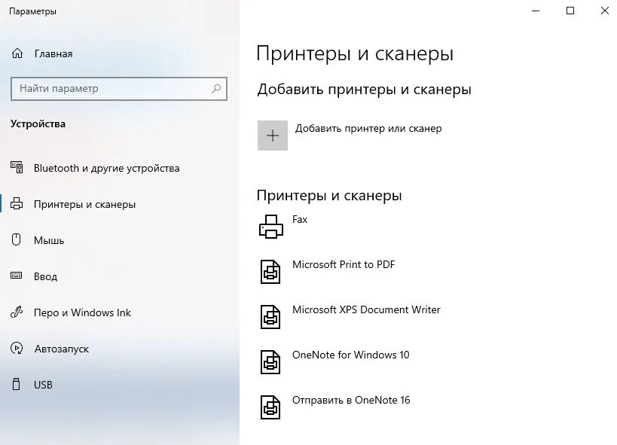
Task: Click the Microsoft XPS Document Writer icon
Action: pyautogui.click(x=270, y=317)
